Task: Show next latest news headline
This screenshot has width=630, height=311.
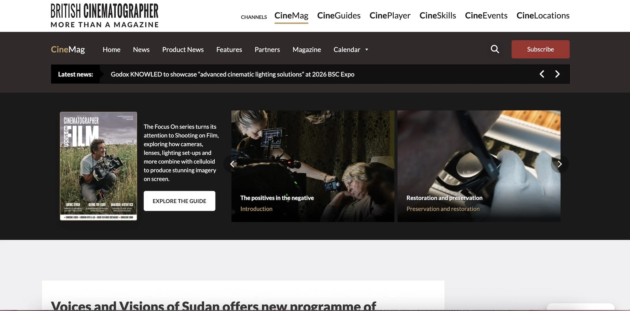Action: point(557,74)
